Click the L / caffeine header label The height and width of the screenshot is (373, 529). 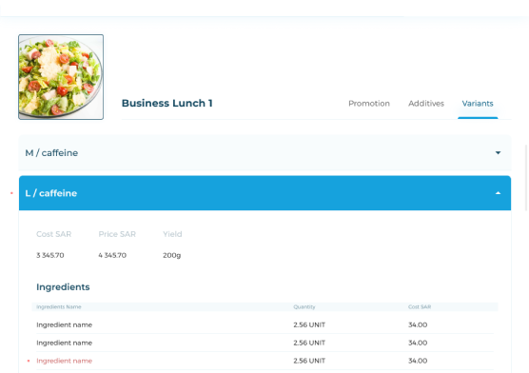click(51, 193)
